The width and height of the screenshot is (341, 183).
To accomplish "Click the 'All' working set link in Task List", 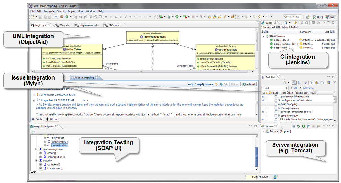I will point(296,88).
